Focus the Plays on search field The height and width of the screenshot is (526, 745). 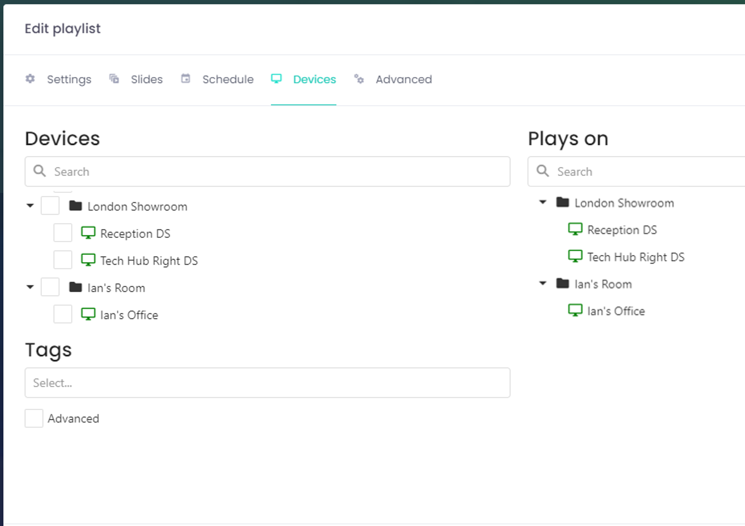[x=636, y=171]
